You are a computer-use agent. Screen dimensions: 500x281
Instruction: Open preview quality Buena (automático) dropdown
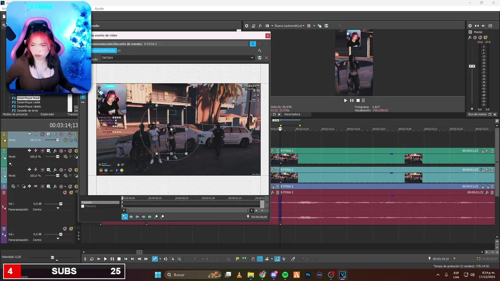click(289, 26)
